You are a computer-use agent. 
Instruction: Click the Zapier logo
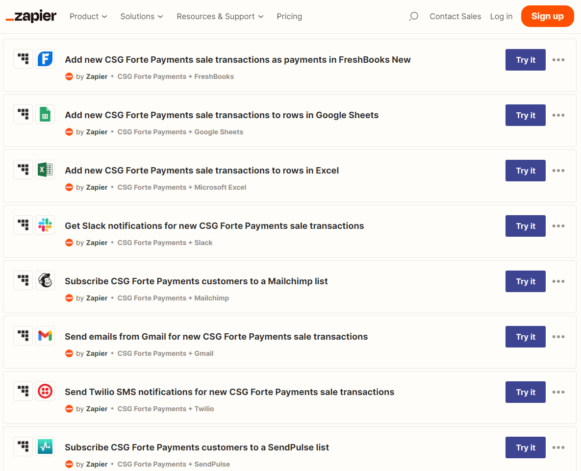coord(31,16)
